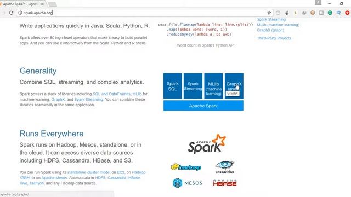Follow the GraphX link in Generality paragraph
Viewport: 351px width, 197px height.
58,100
